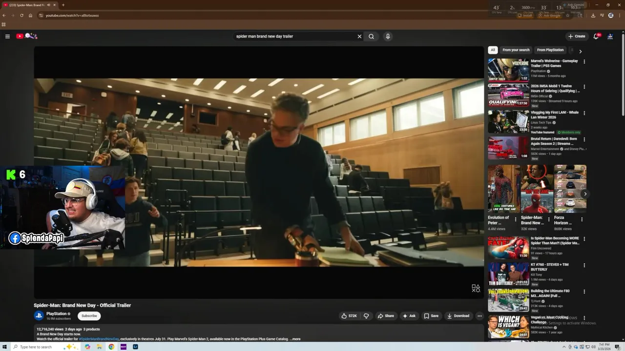The image size is (625, 351).
Task: Clear the search box with the X
Action: click(359, 36)
